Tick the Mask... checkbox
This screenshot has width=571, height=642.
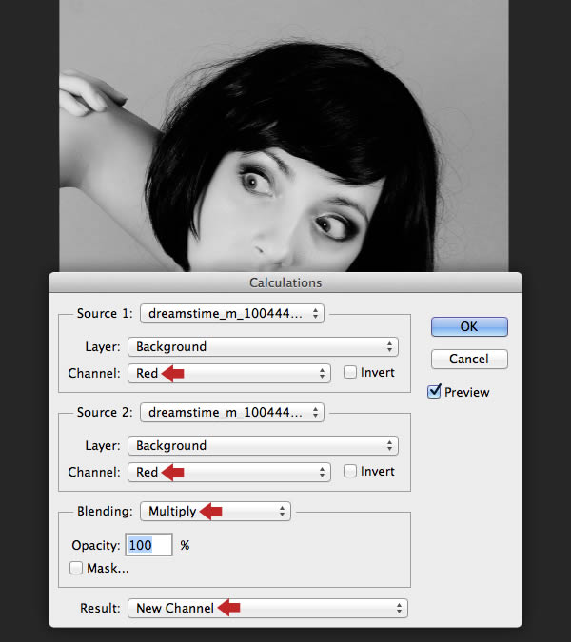coord(76,568)
